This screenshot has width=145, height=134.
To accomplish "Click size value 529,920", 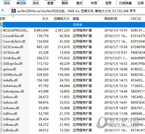I will click(x=42, y=75).
